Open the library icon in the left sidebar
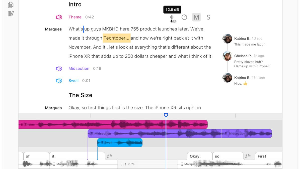This screenshot has height=169, width=301. point(10,13)
